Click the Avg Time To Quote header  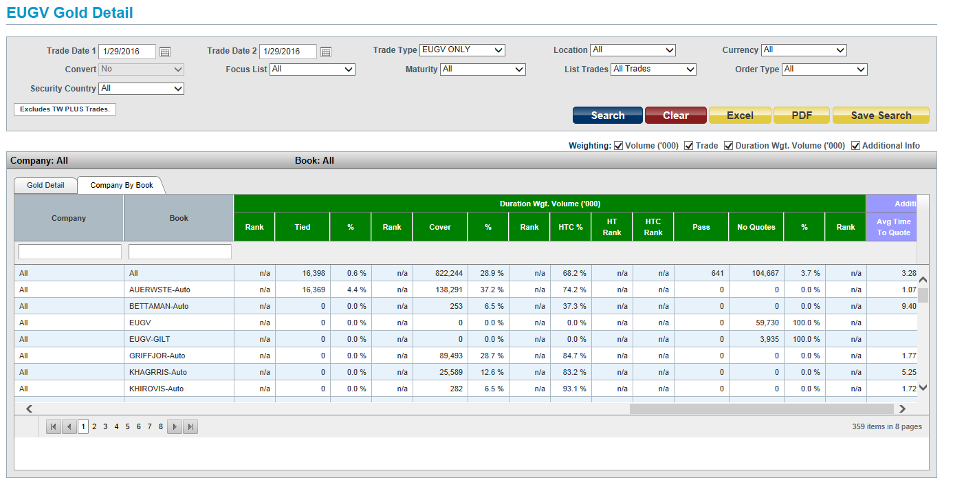pos(893,227)
